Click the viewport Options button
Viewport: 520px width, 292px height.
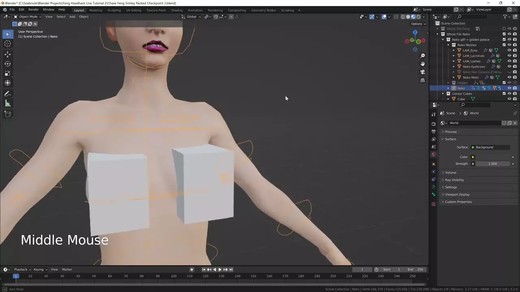(418, 24)
